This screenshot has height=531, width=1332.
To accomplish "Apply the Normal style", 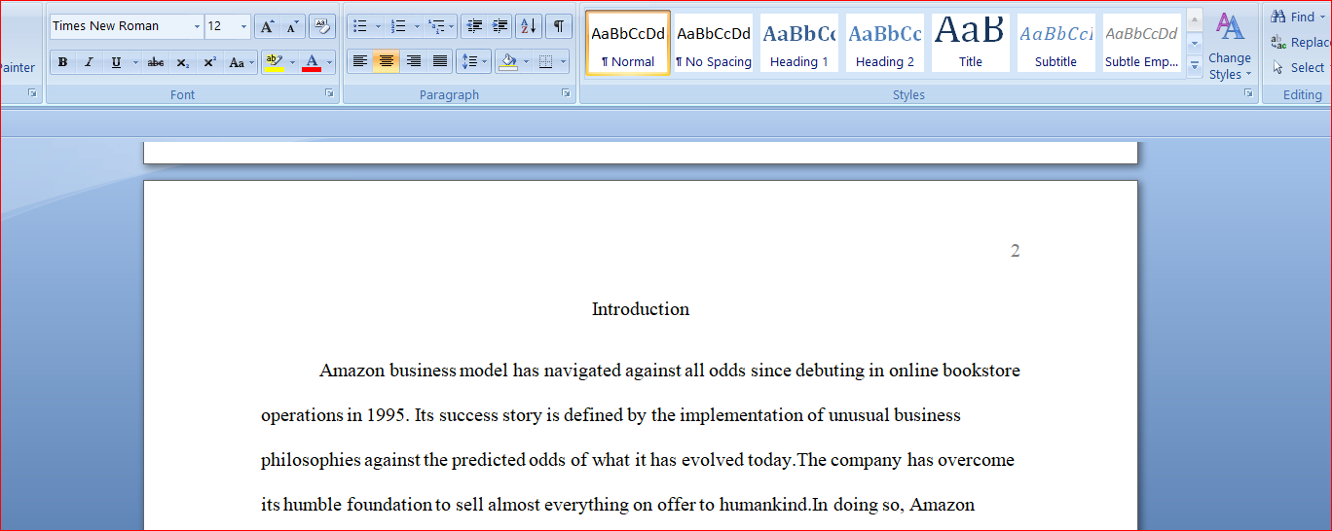I will coord(628,42).
